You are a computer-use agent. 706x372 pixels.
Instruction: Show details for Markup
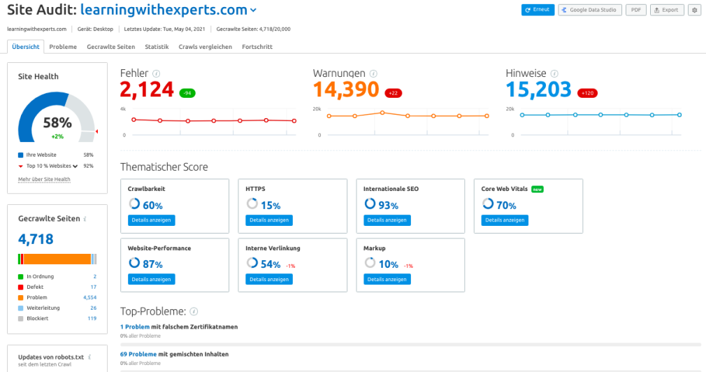(x=387, y=279)
